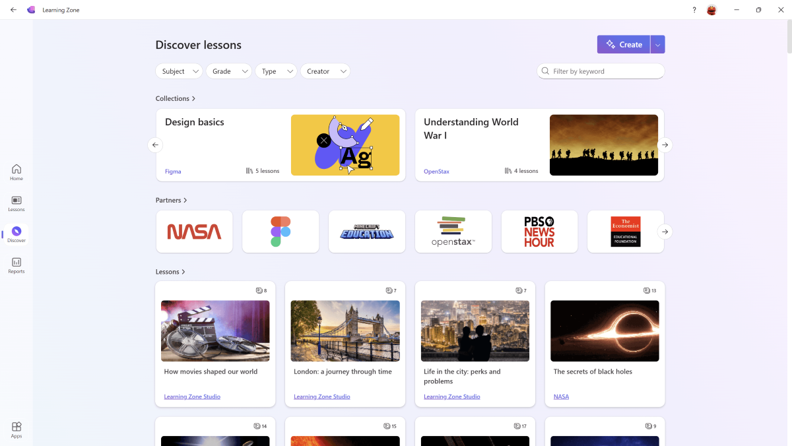
Task: Open the London Tower Bridge thumbnail
Action: [345, 331]
